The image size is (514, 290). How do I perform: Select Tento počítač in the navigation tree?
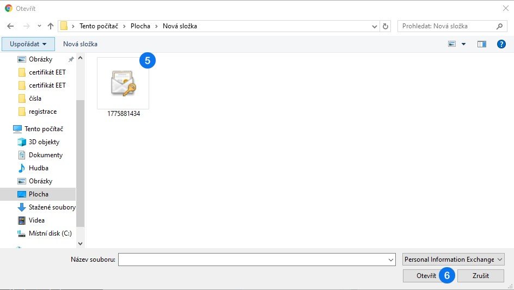[x=44, y=129]
